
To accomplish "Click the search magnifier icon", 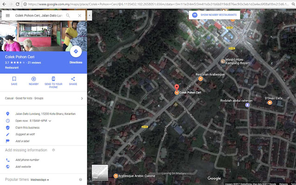I will 68,15.
